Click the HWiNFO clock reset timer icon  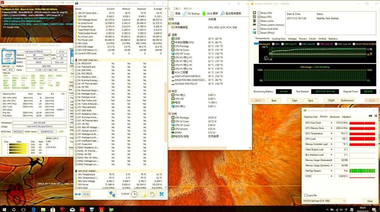pyautogui.click(x=134, y=194)
